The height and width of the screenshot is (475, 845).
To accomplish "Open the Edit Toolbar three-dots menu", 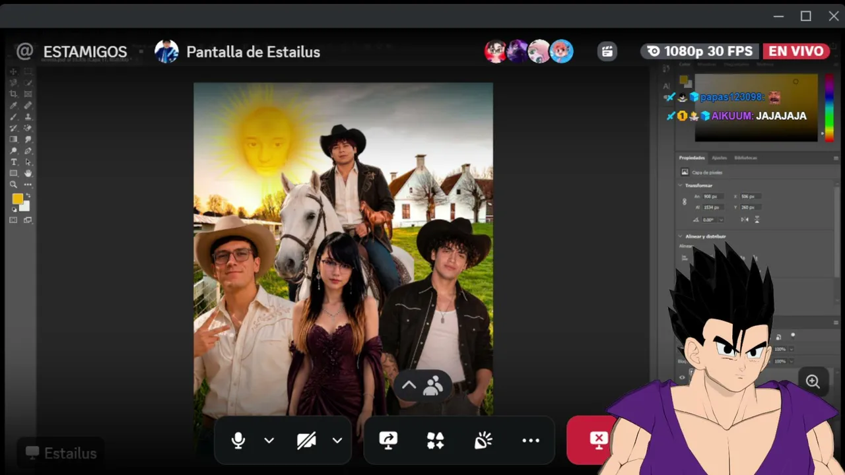I will coord(28,184).
